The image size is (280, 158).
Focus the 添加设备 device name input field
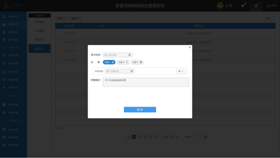point(117,71)
